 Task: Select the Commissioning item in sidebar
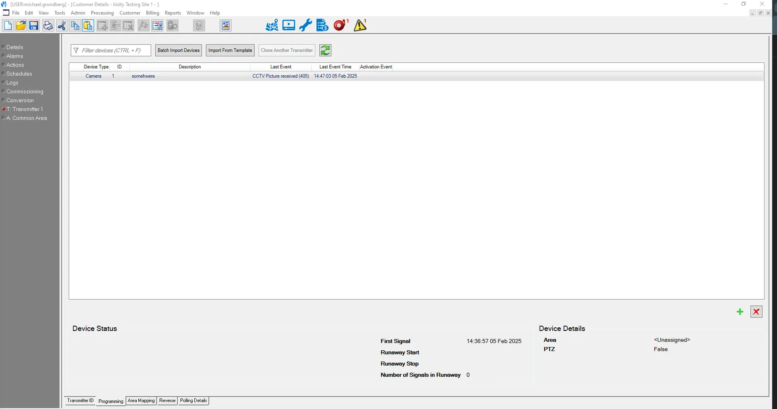25,92
